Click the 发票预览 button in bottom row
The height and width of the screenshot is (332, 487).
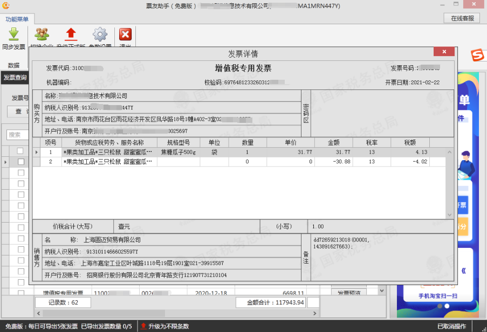tap(349, 292)
